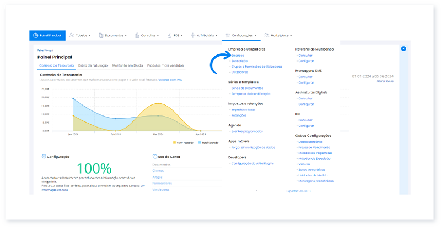The image size is (441, 227).
Task: Click the Marketplace menu icon
Action: click(x=266, y=35)
